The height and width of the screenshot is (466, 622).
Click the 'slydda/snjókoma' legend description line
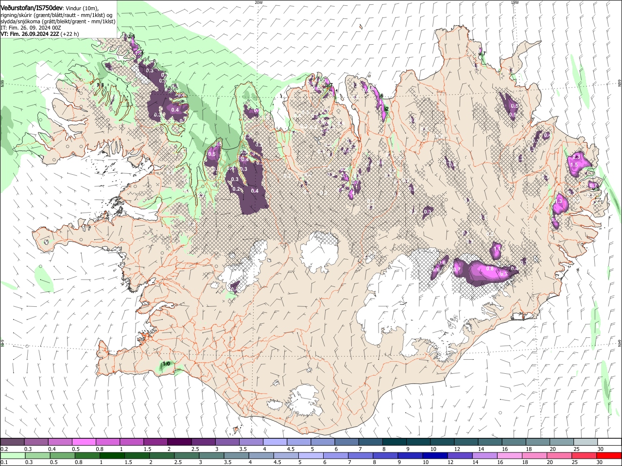58,21
